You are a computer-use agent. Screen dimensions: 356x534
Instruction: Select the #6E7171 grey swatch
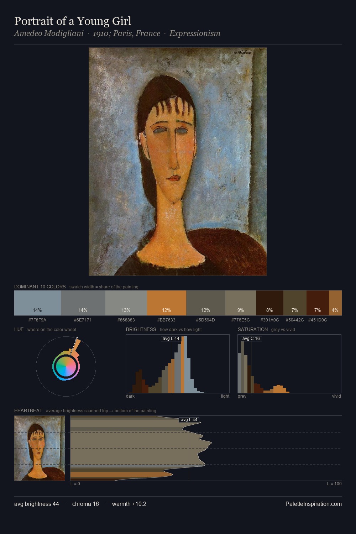83,303
